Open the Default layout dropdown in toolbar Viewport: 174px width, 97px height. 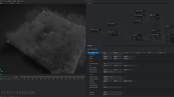[13, 3]
